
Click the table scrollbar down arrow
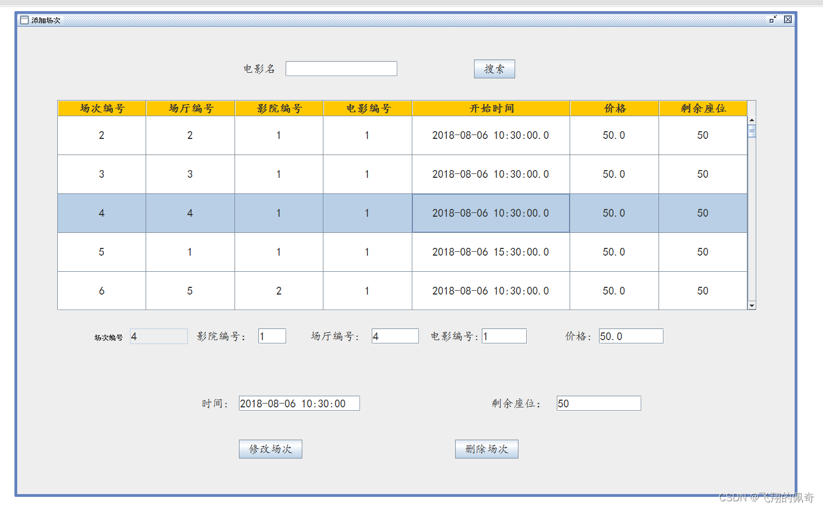pyautogui.click(x=752, y=305)
